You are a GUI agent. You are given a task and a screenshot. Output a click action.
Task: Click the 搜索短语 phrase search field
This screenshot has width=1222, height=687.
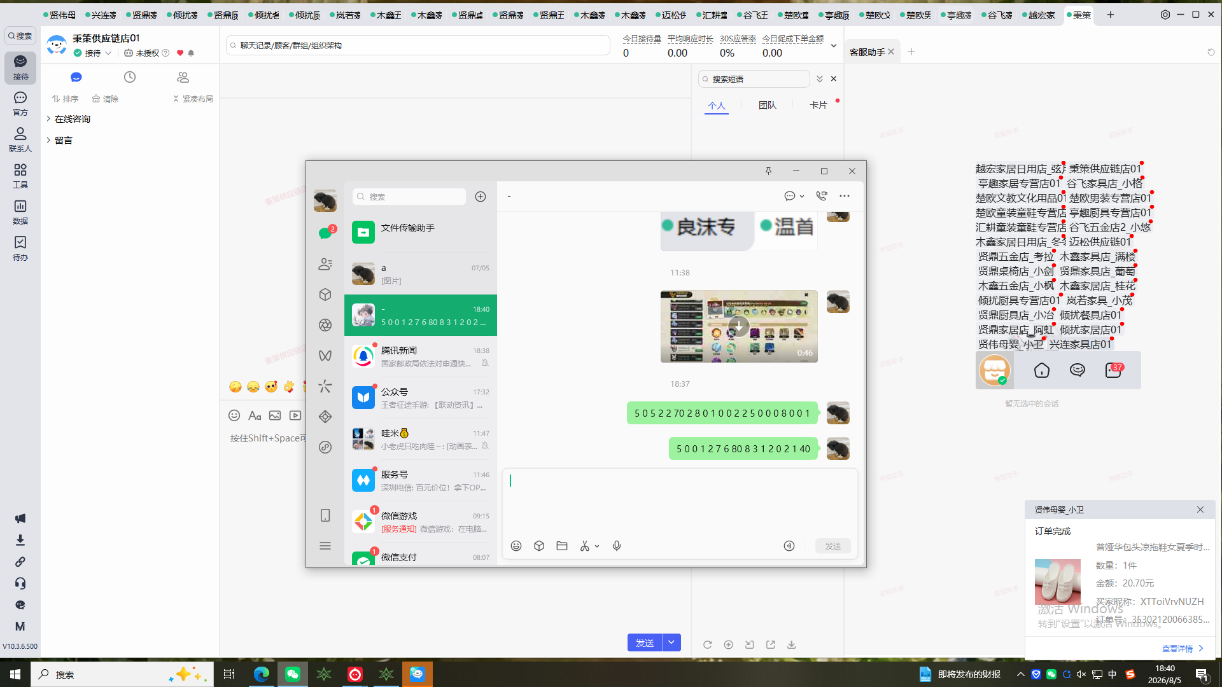(x=754, y=79)
